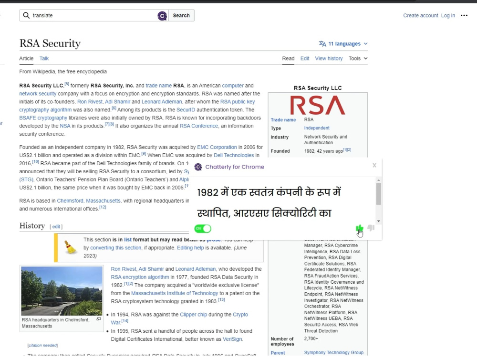Open the RSA public key link
This screenshot has height=357, width=477.
coord(238,102)
